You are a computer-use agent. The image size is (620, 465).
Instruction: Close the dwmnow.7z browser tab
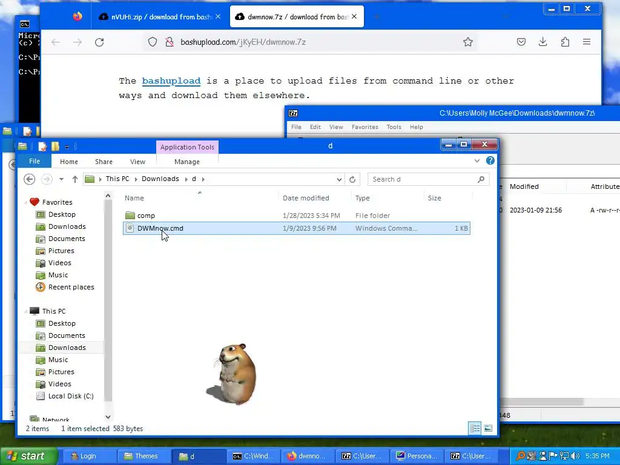coord(354,16)
